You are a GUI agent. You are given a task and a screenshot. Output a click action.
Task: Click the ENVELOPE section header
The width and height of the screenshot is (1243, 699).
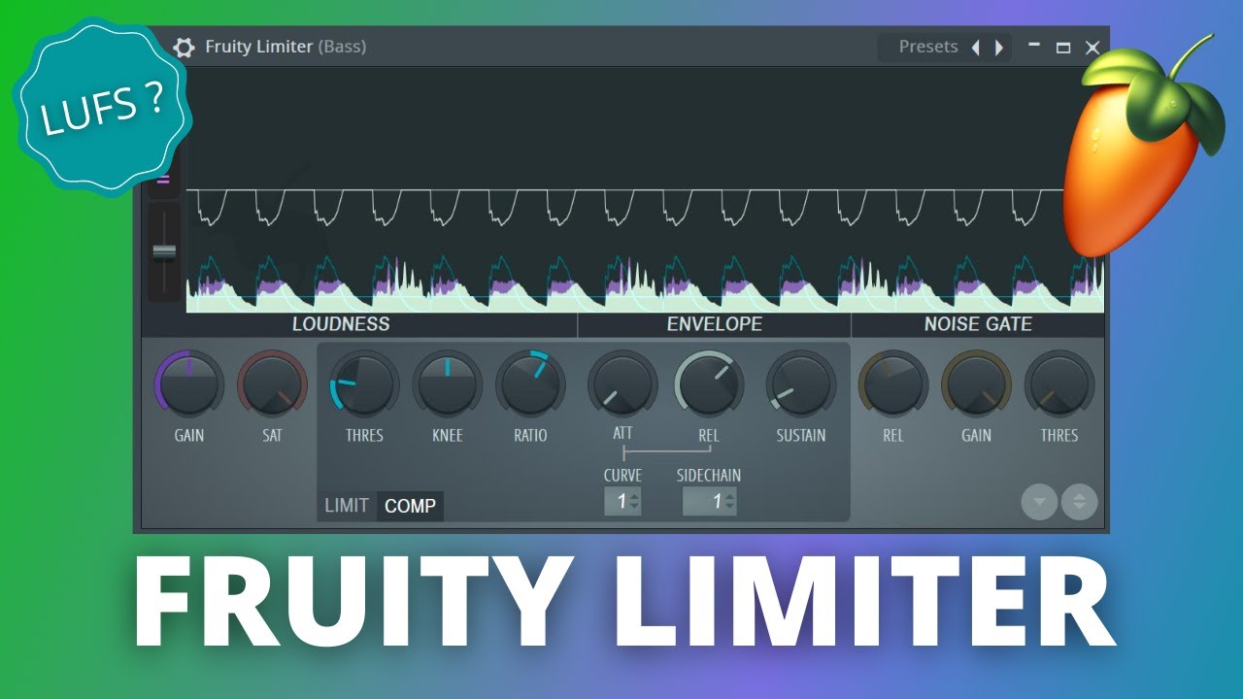pos(715,324)
